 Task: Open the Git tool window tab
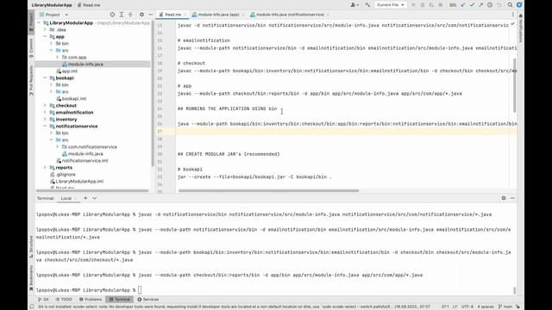tap(44, 300)
